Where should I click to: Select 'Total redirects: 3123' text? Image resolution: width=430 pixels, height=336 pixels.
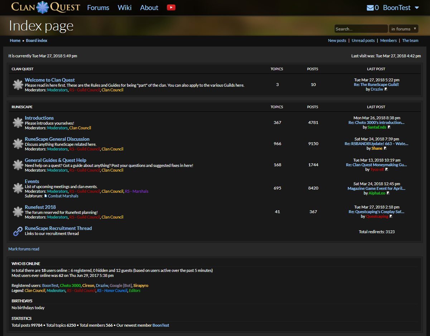377,232
